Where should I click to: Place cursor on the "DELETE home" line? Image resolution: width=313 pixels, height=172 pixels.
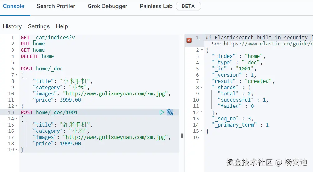[x=37, y=56]
